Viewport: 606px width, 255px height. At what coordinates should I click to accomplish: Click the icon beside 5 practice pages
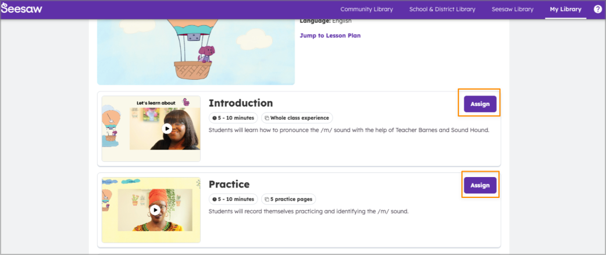[267, 199]
